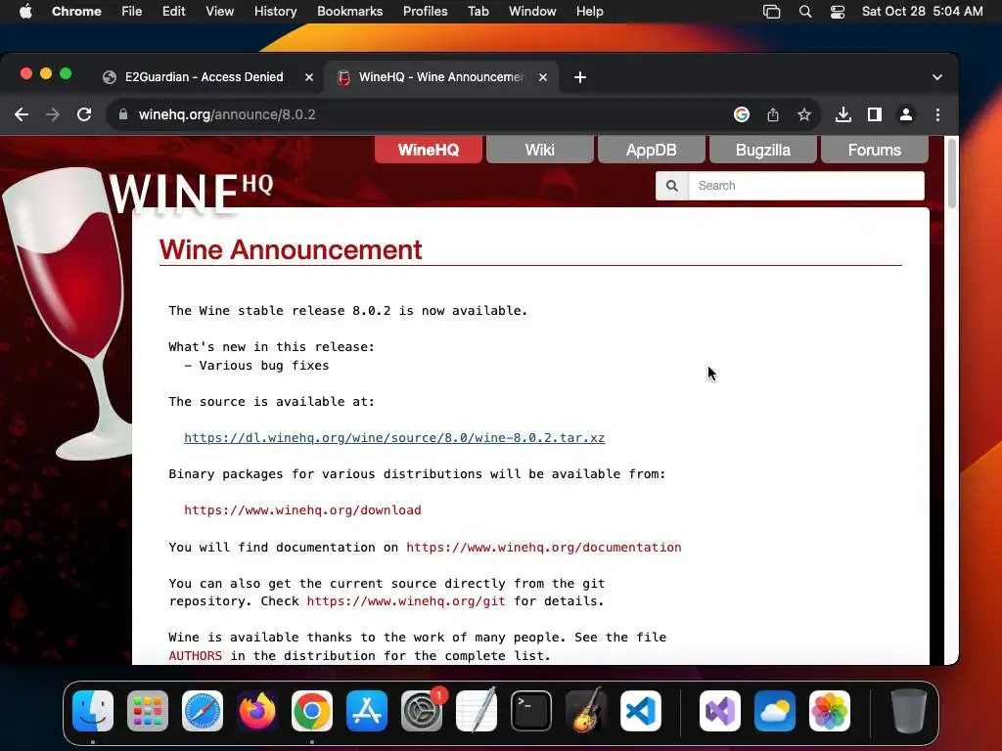Open the Wiki tab on WineHQ
The width and height of the screenshot is (1002, 751).
(x=539, y=150)
